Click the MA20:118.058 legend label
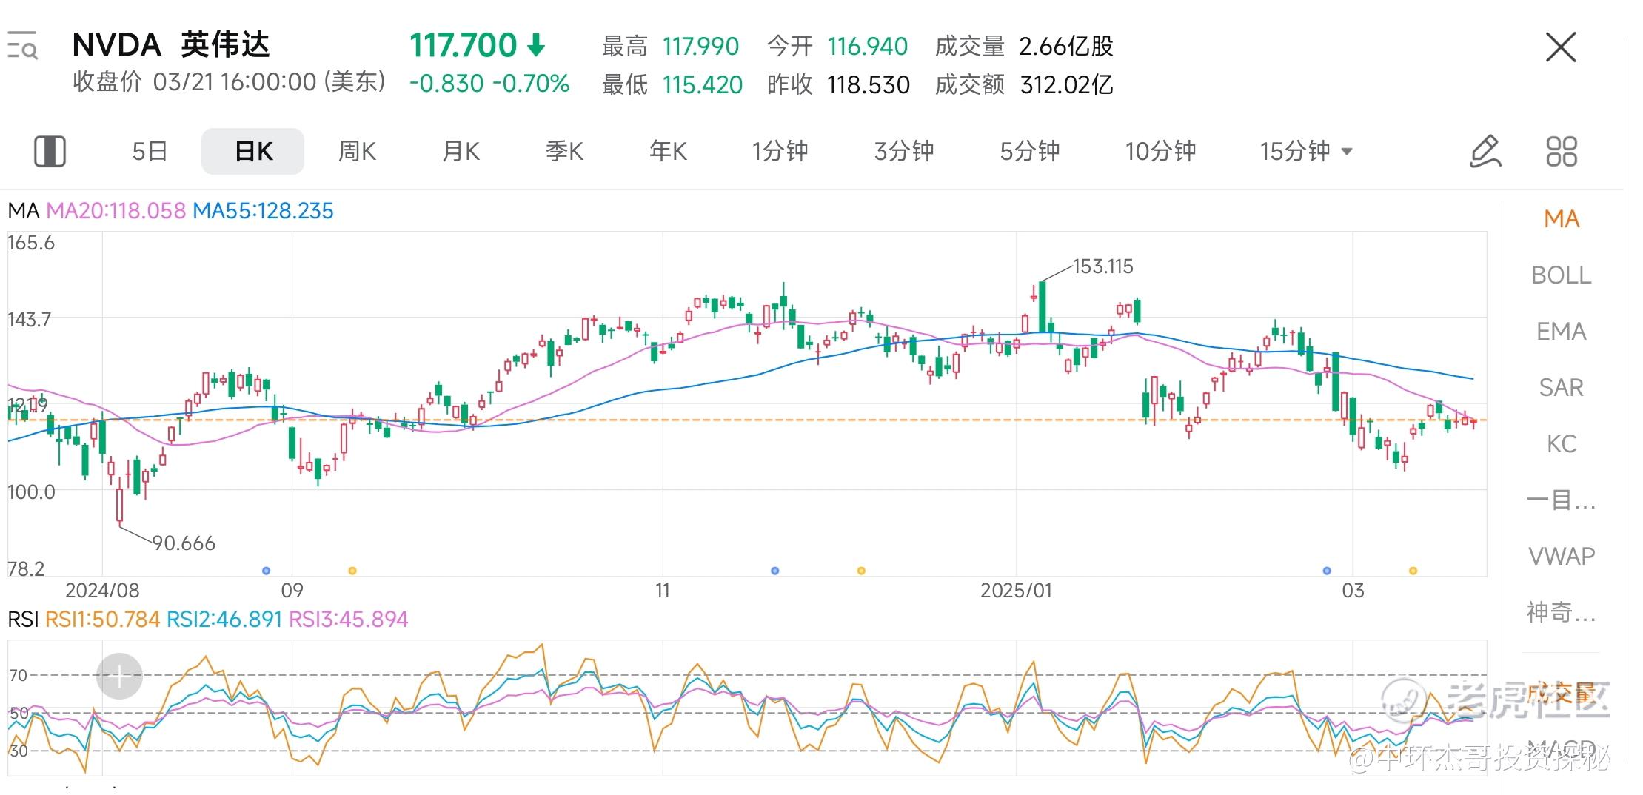1643x795 pixels. click(116, 211)
